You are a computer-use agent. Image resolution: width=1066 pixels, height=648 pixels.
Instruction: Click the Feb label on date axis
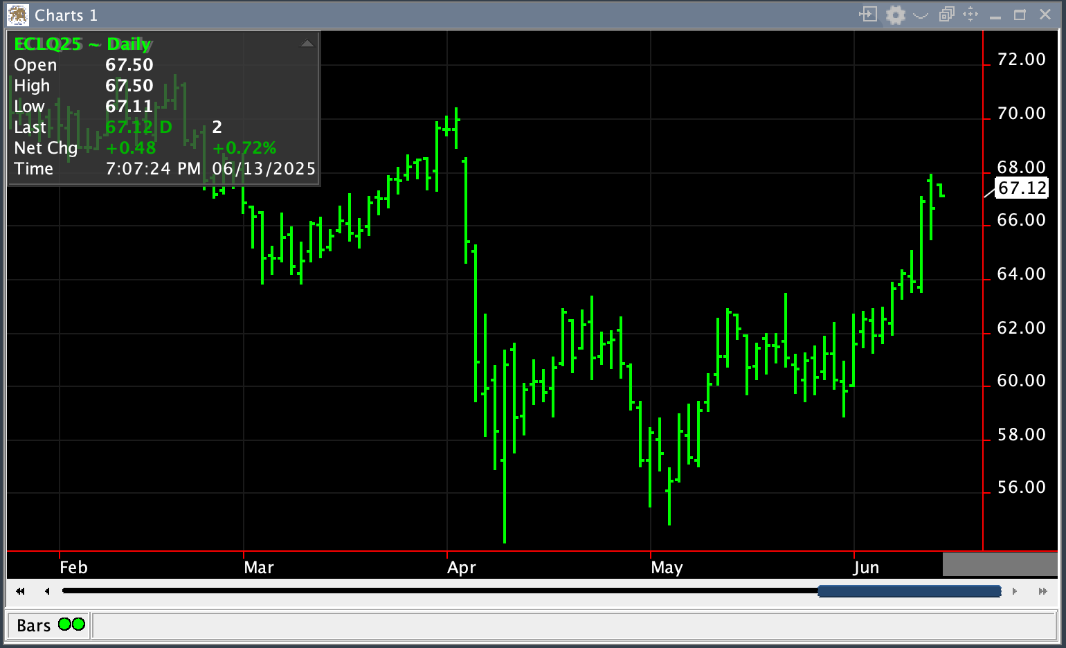pyautogui.click(x=73, y=568)
